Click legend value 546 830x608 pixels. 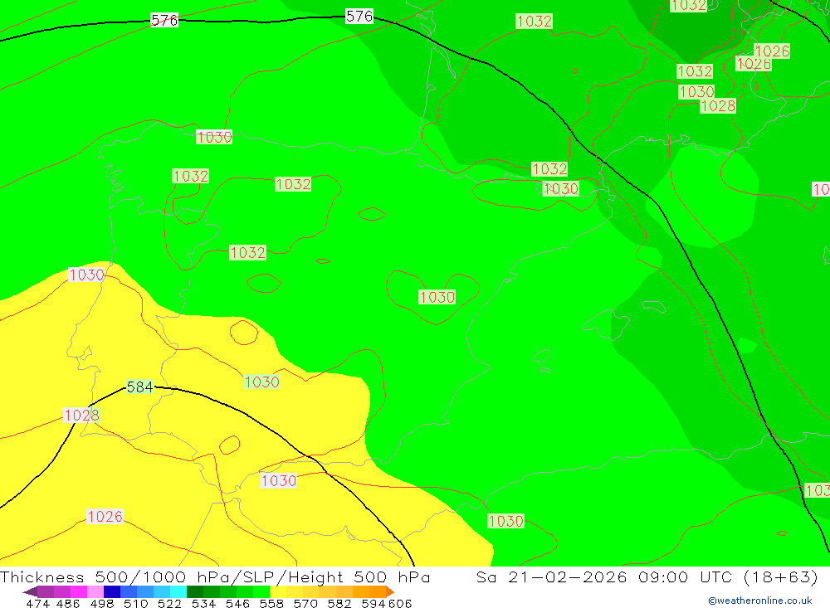tap(237, 603)
